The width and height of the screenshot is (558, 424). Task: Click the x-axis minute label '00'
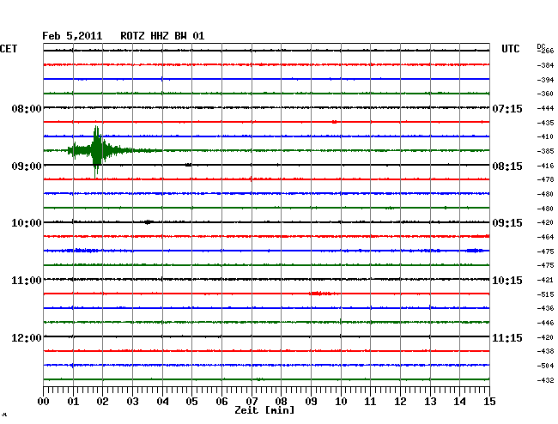click(44, 402)
